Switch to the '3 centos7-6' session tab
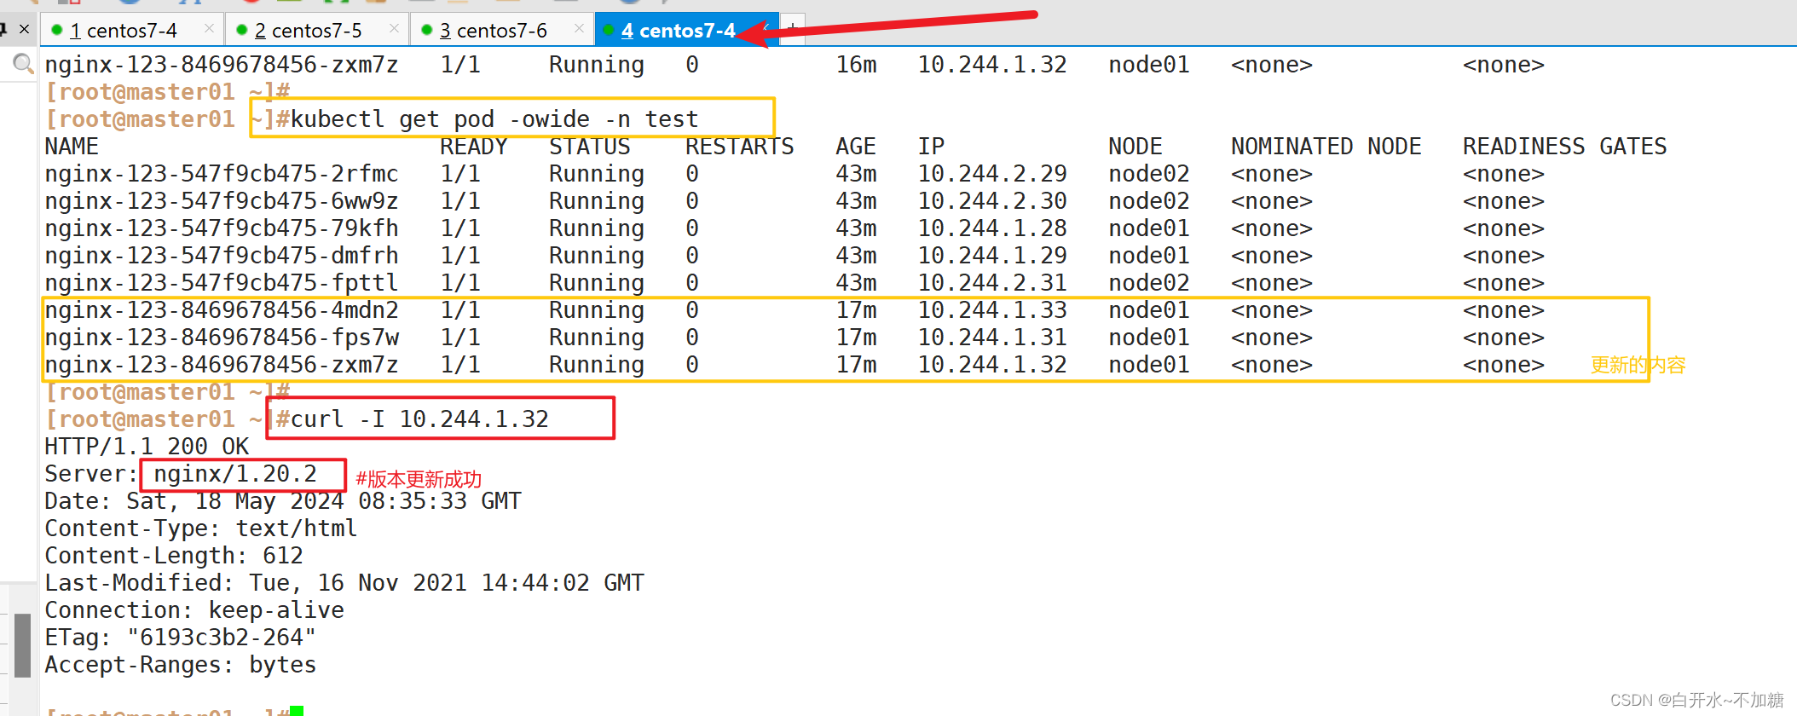Viewport: 1797px width, 716px height. click(502, 31)
